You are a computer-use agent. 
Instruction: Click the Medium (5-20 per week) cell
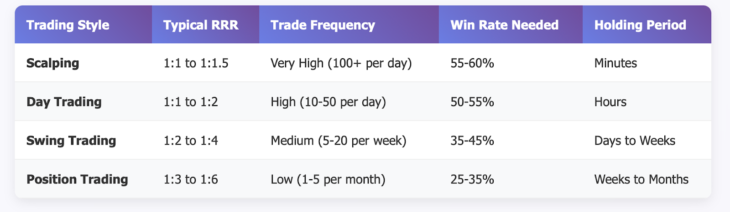[338, 140]
